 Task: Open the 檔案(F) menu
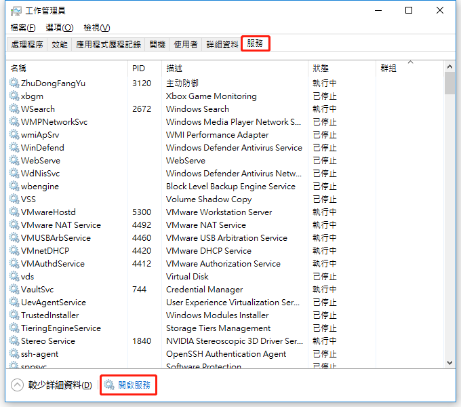pyautogui.click(x=23, y=28)
